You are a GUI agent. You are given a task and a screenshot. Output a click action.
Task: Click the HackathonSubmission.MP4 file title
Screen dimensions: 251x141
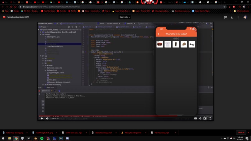click(18, 17)
